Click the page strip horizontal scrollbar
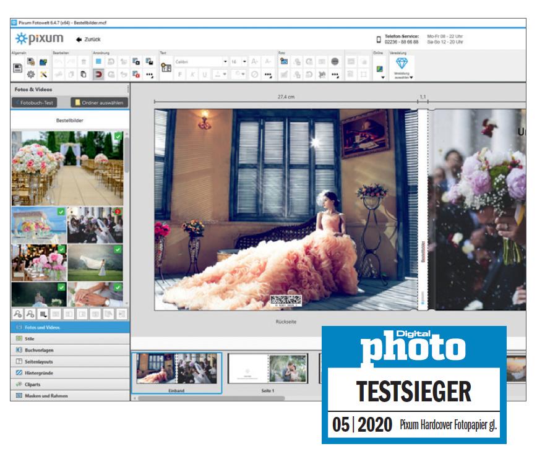This screenshot has width=537, height=462. click(212, 398)
